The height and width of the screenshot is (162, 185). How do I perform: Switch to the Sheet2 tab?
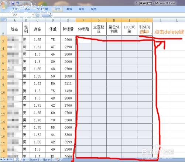coord(34,160)
